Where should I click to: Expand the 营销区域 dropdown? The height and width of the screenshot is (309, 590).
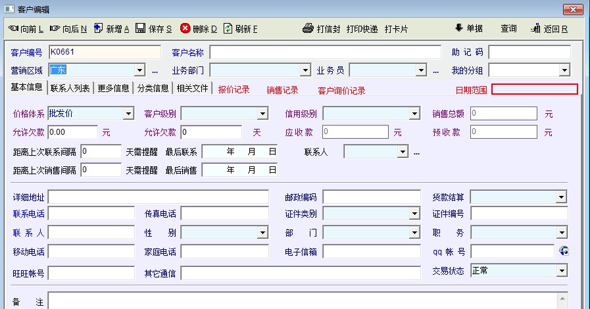139,70
